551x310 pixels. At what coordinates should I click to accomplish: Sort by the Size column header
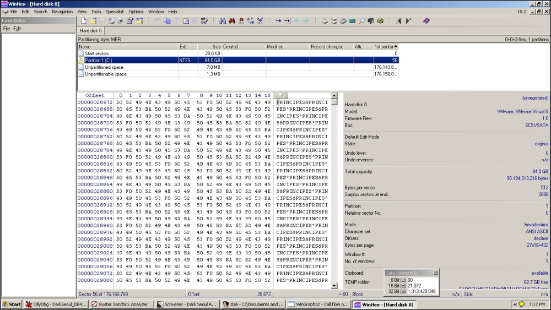pos(210,46)
